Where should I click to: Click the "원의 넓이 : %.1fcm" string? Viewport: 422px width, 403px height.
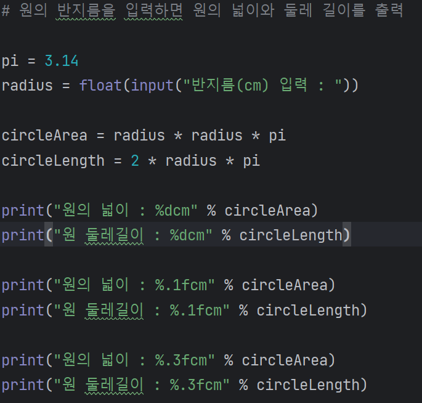click(134, 285)
